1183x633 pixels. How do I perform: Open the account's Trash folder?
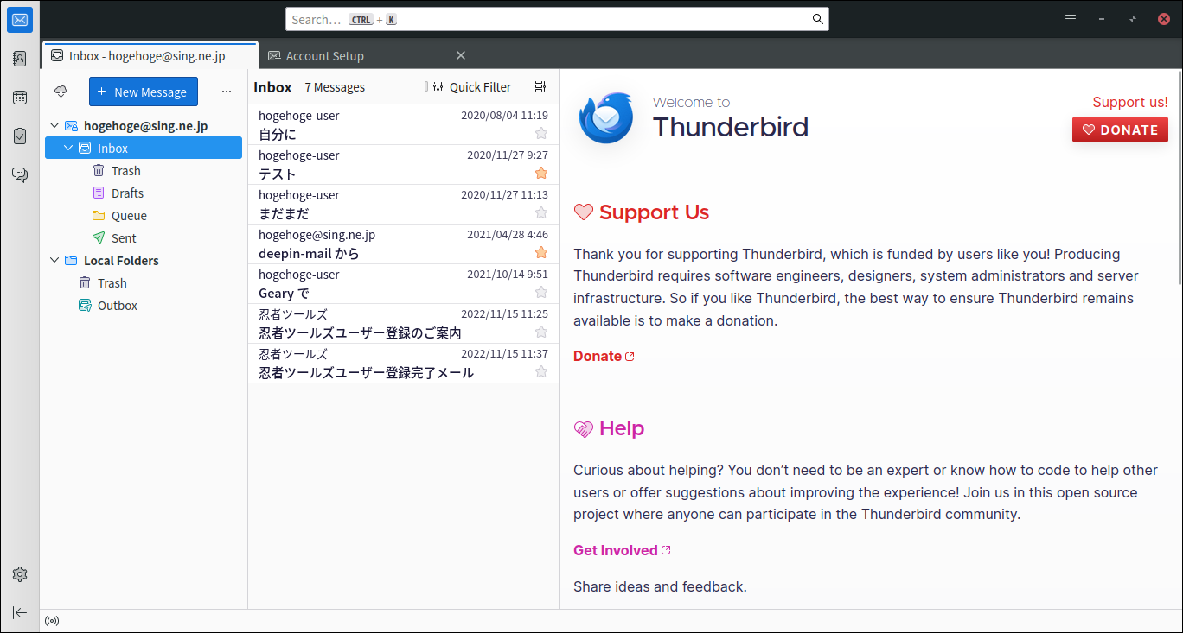tap(144, 171)
